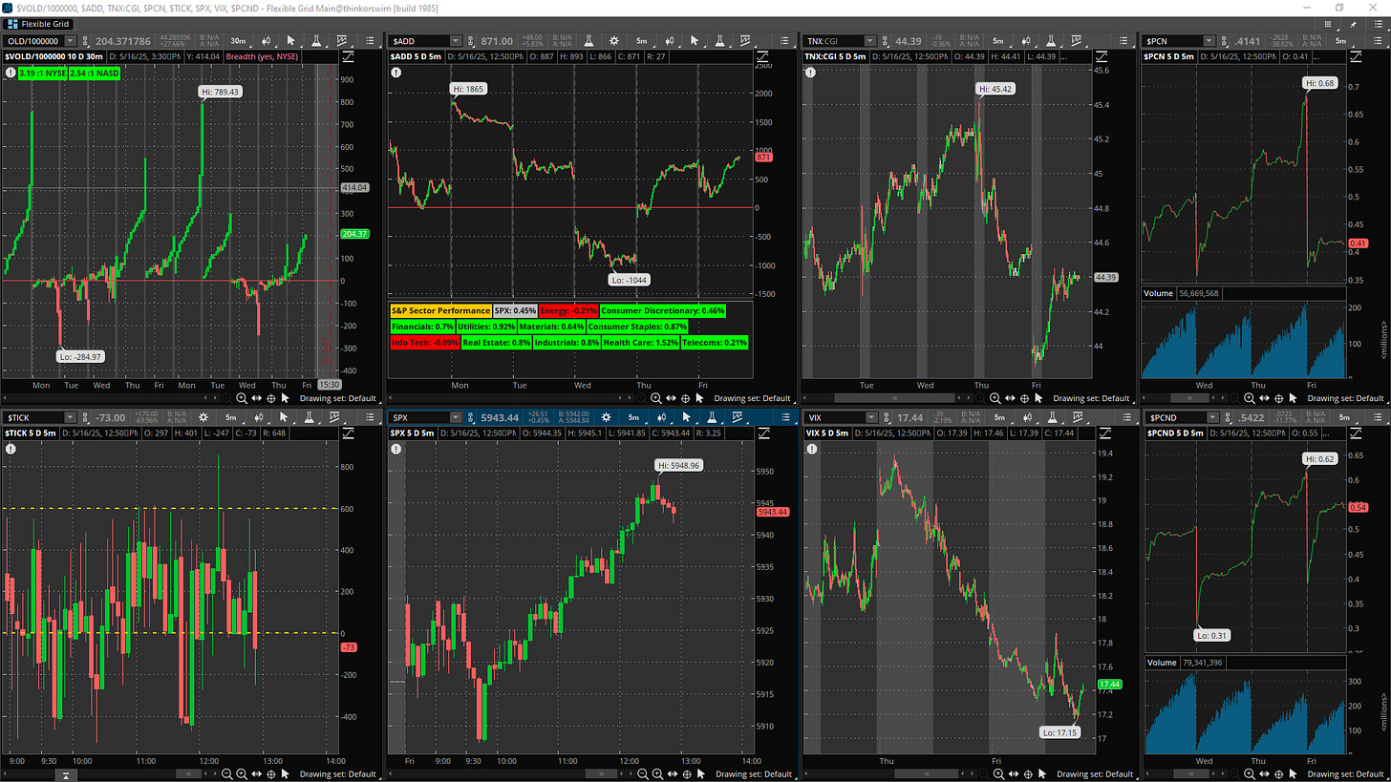Click the 5m timeframe button in $TICK panel

pyautogui.click(x=230, y=417)
